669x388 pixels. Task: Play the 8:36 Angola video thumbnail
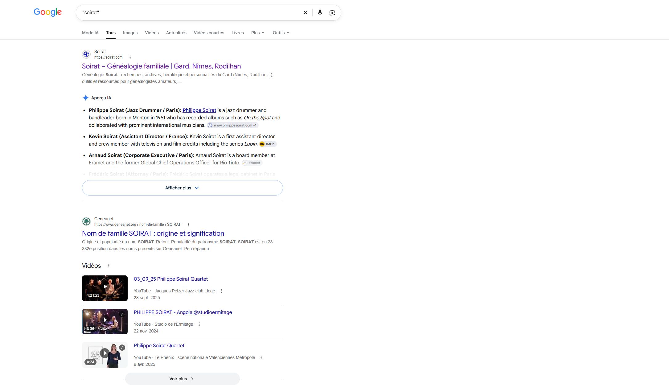tap(105, 321)
